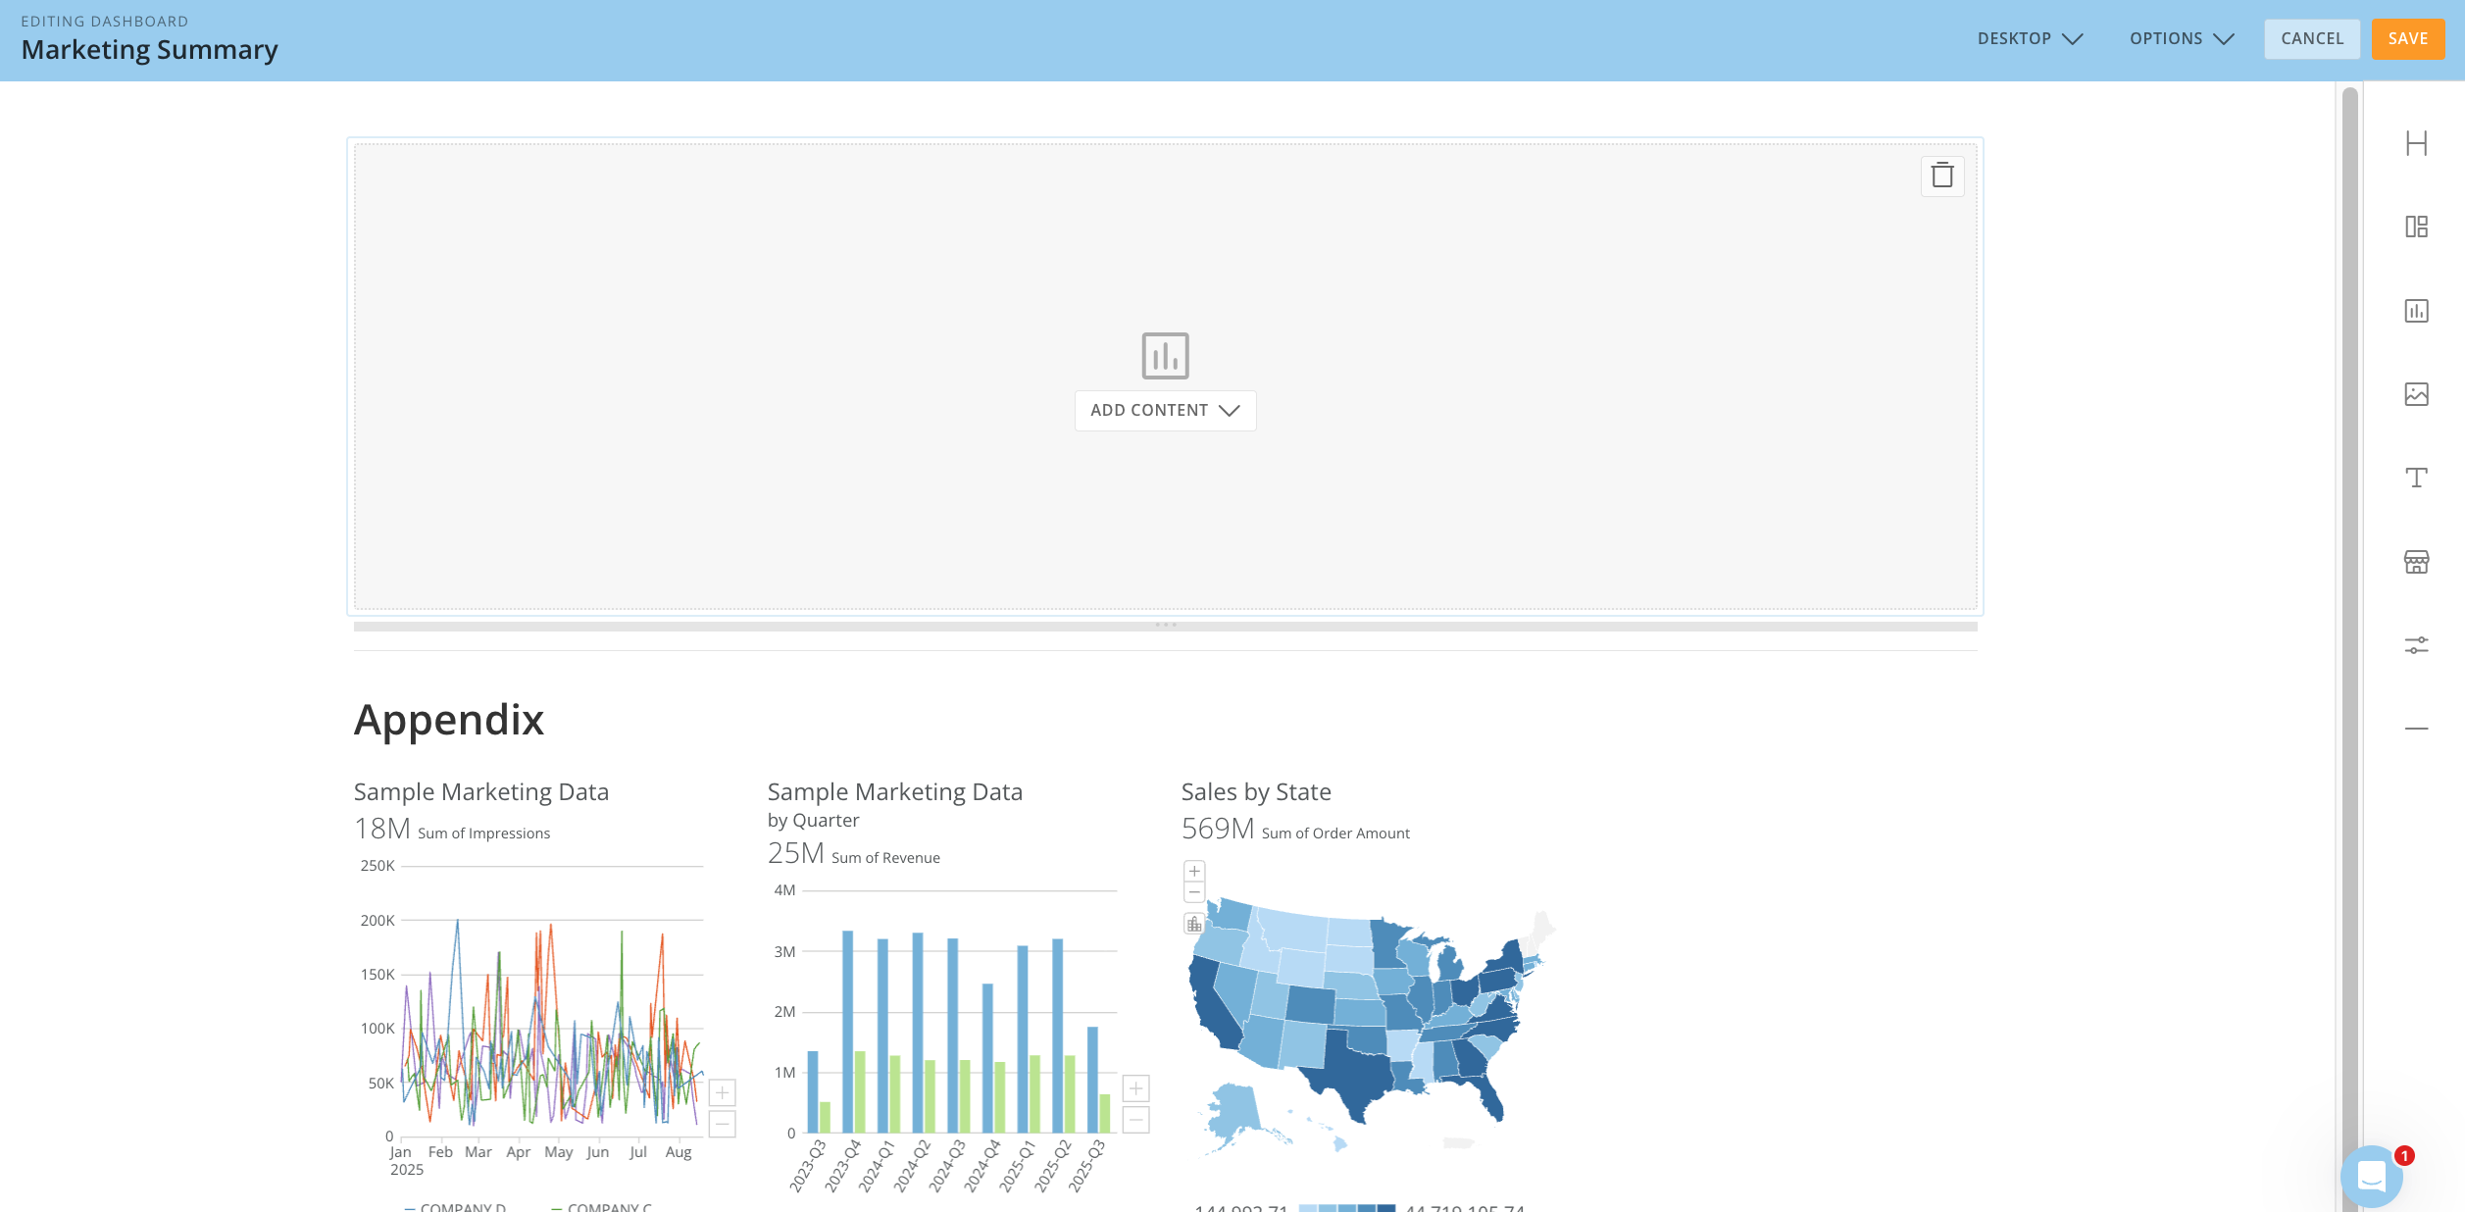Select the Image element icon in the sidebar
The width and height of the screenshot is (2465, 1212).
pos(2415,394)
